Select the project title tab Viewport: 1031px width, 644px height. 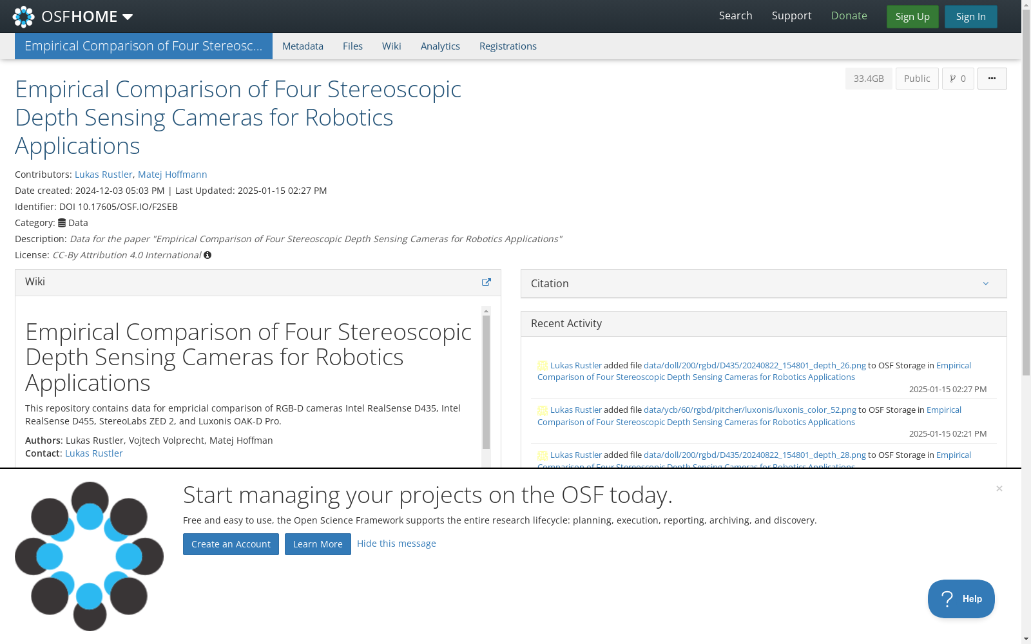click(x=144, y=46)
